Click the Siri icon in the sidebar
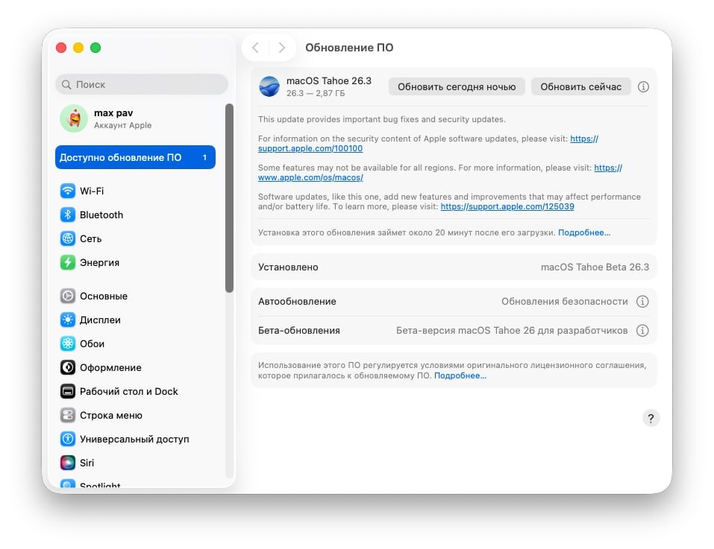This screenshot has width=714, height=549. click(x=68, y=463)
